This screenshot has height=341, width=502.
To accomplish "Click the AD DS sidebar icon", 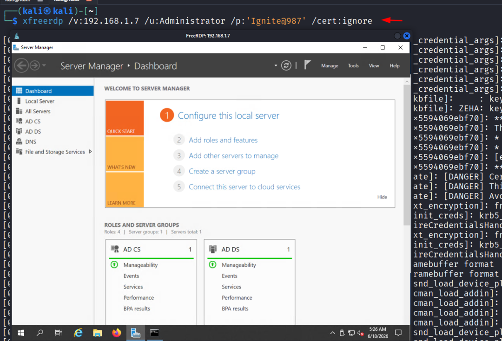I will (x=19, y=131).
